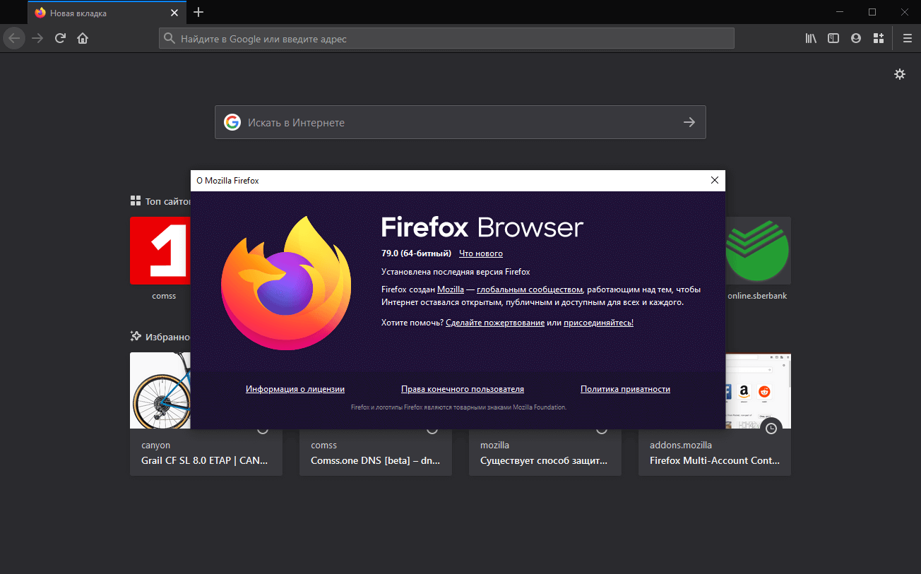Open the online.sberbank site thumbnail
Viewport: 921px width, 574px height.
(x=756, y=250)
